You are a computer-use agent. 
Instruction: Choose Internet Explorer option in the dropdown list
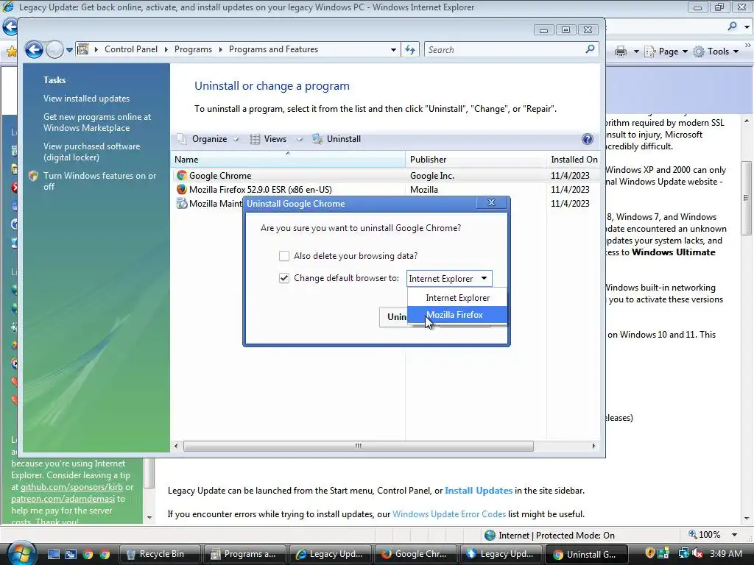click(x=457, y=298)
